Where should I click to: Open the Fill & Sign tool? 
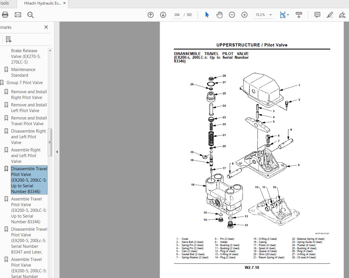click(x=342, y=15)
